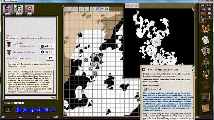
Task: Select pencil tool in overview map window
Action: click(132, 6)
